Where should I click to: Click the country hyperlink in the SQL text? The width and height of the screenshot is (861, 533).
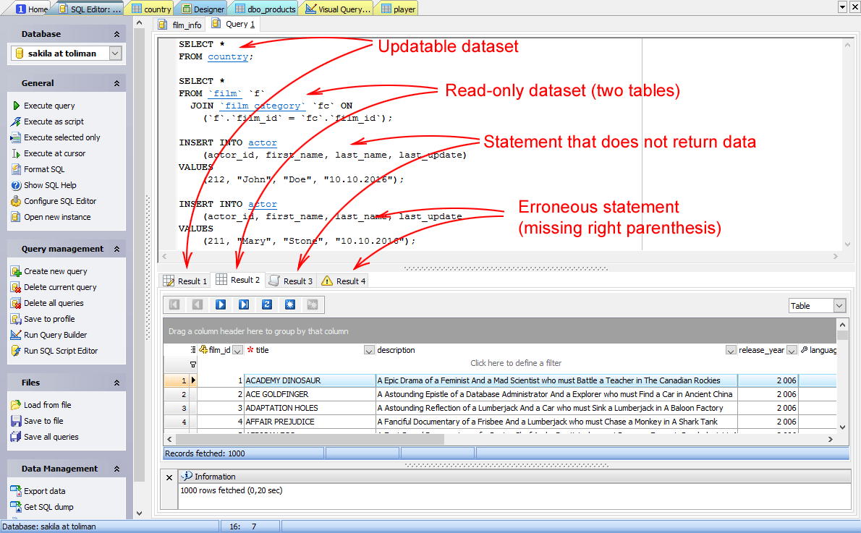point(229,56)
